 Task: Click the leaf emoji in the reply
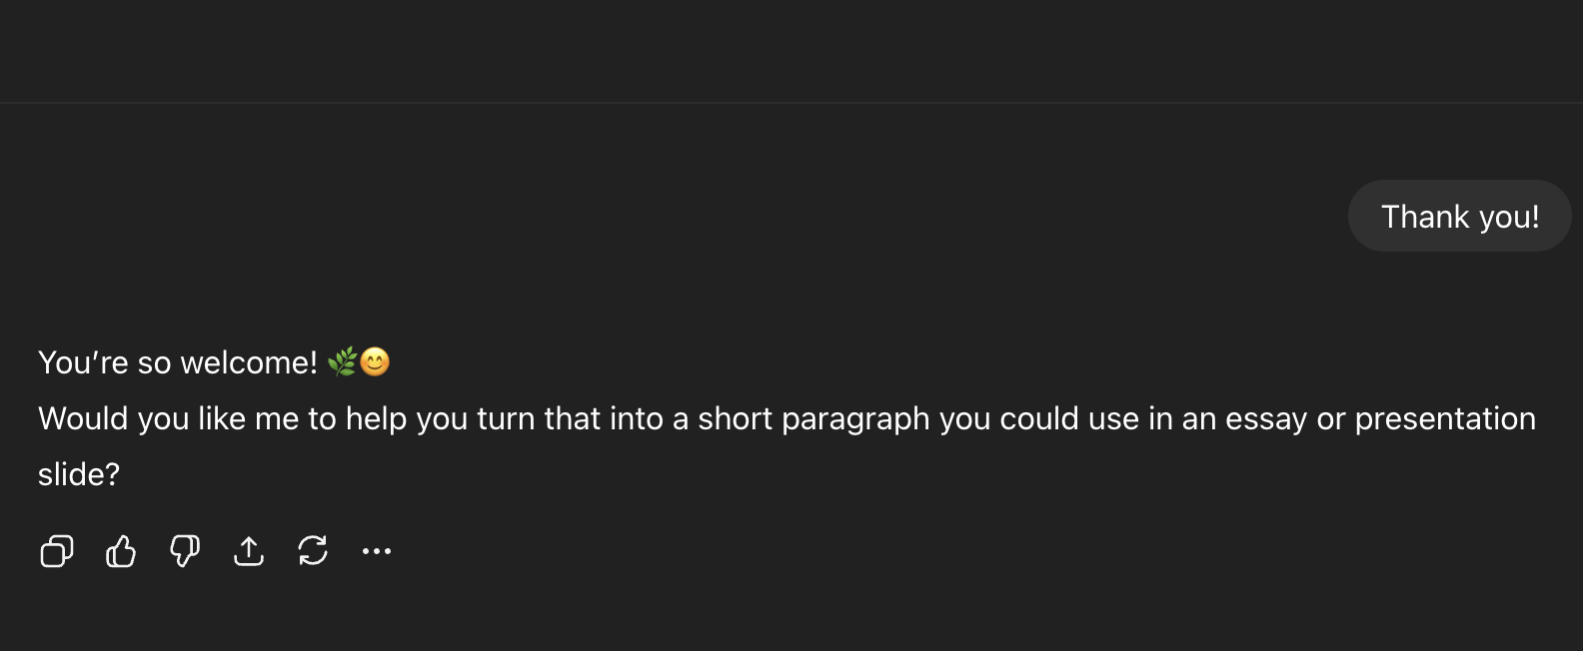(x=342, y=361)
